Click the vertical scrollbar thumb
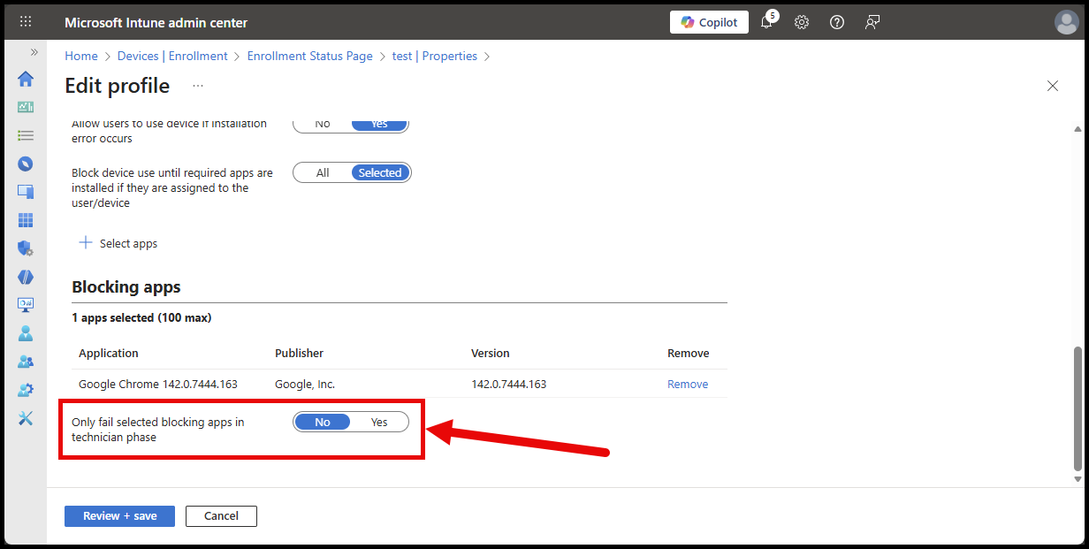 pos(1078,408)
